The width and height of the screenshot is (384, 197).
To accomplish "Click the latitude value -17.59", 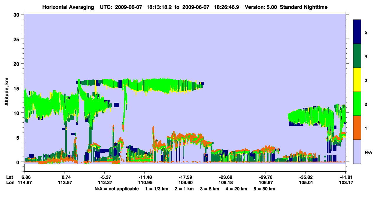I will pos(185,177).
